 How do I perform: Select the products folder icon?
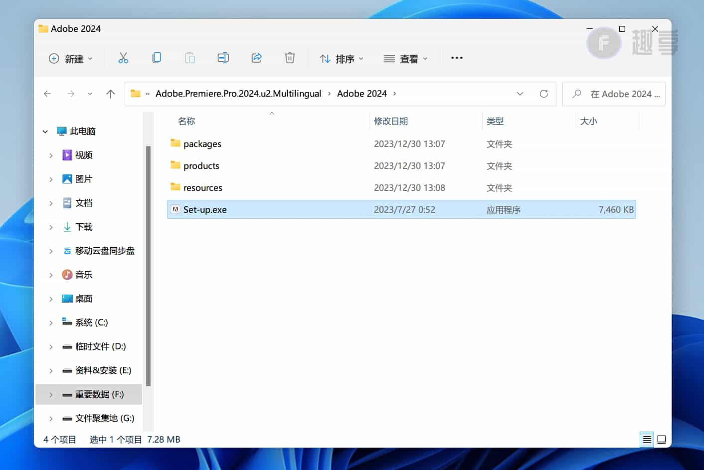click(176, 165)
